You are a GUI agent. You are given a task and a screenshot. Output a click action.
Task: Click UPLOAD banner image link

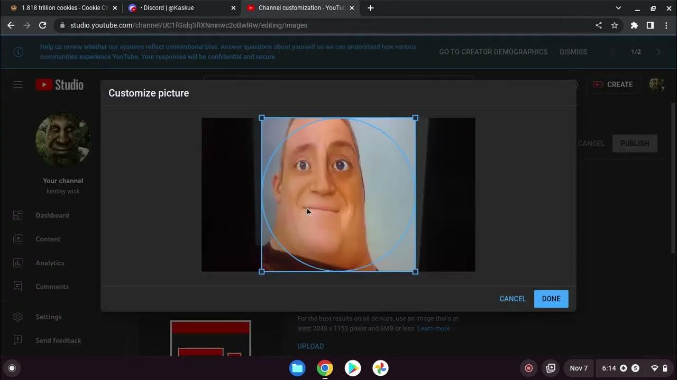310,346
